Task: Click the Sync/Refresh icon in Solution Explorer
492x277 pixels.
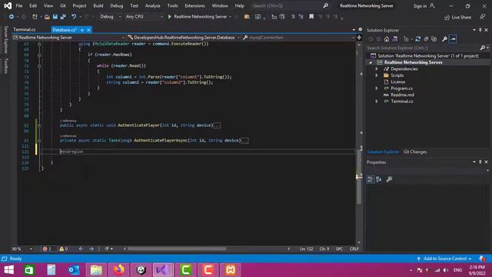Action: click(x=417, y=39)
